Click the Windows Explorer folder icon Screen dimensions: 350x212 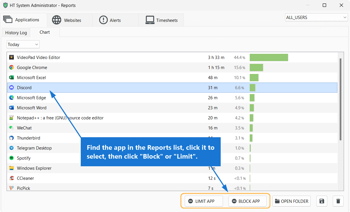(11, 168)
